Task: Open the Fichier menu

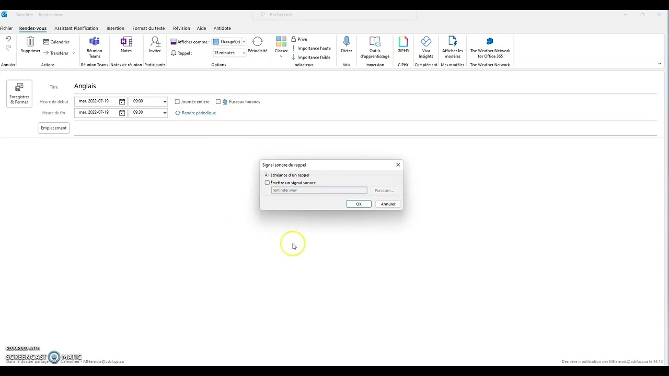Action: point(6,28)
